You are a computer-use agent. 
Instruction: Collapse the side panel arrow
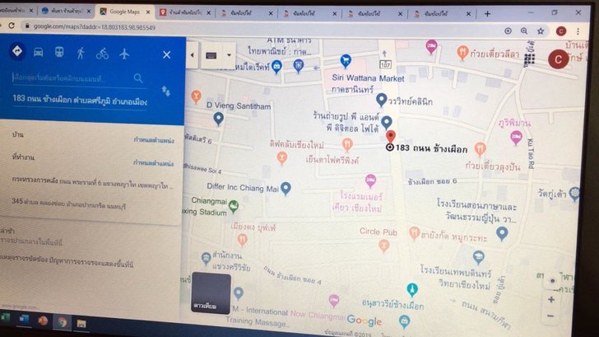[x=193, y=55]
